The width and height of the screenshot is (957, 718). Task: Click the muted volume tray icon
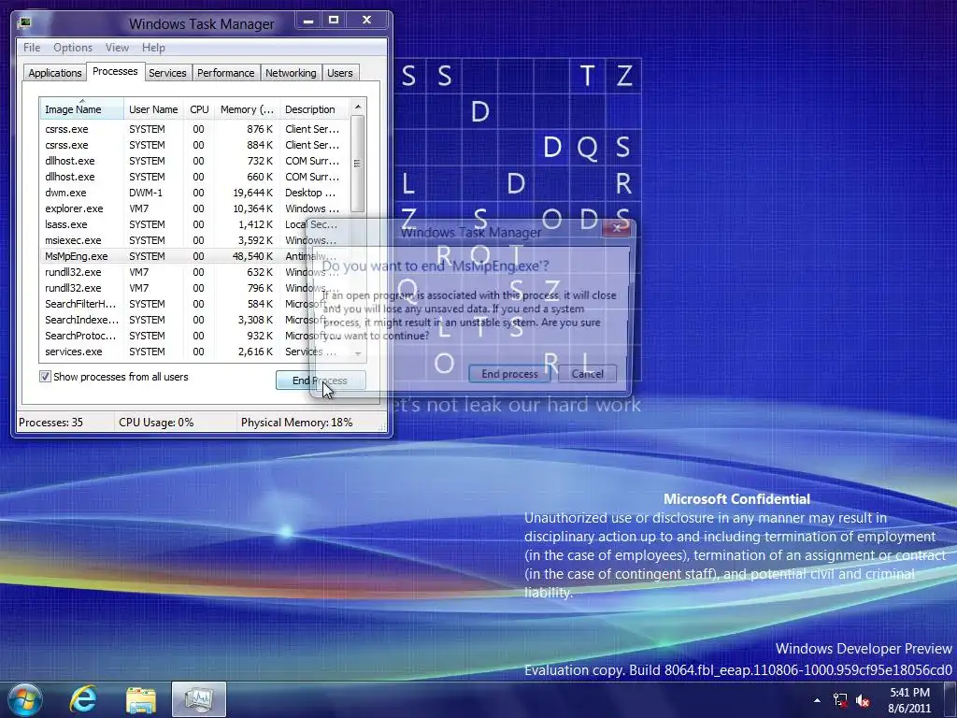click(863, 700)
